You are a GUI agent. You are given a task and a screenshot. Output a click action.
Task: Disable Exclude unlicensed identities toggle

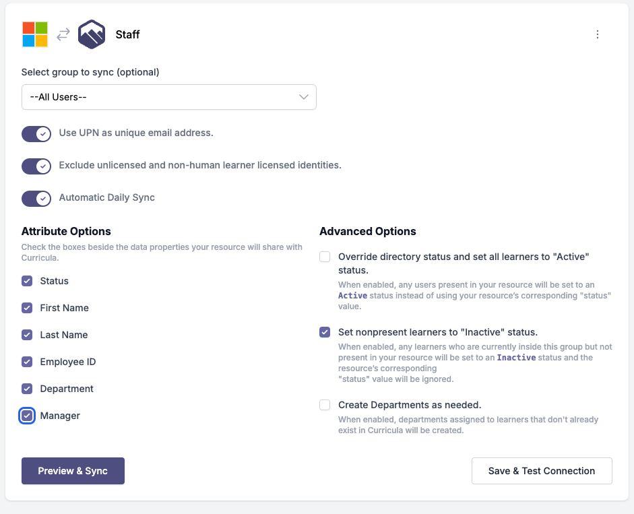pyautogui.click(x=36, y=166)
